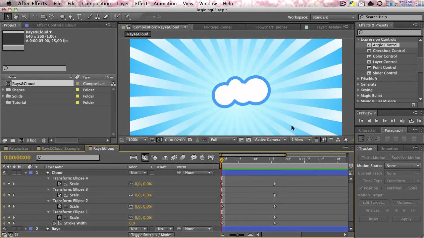Toggle Draft 3D in the timeline
The height and width of the screenshot is (238, 424).
tap(154, 158)
